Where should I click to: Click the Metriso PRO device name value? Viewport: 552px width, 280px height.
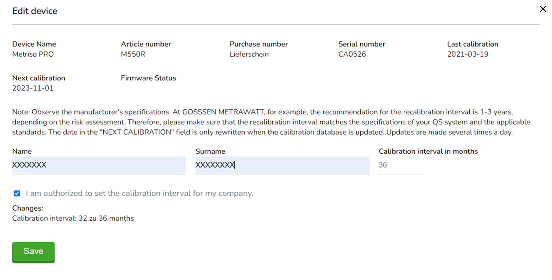coord(33,54)
